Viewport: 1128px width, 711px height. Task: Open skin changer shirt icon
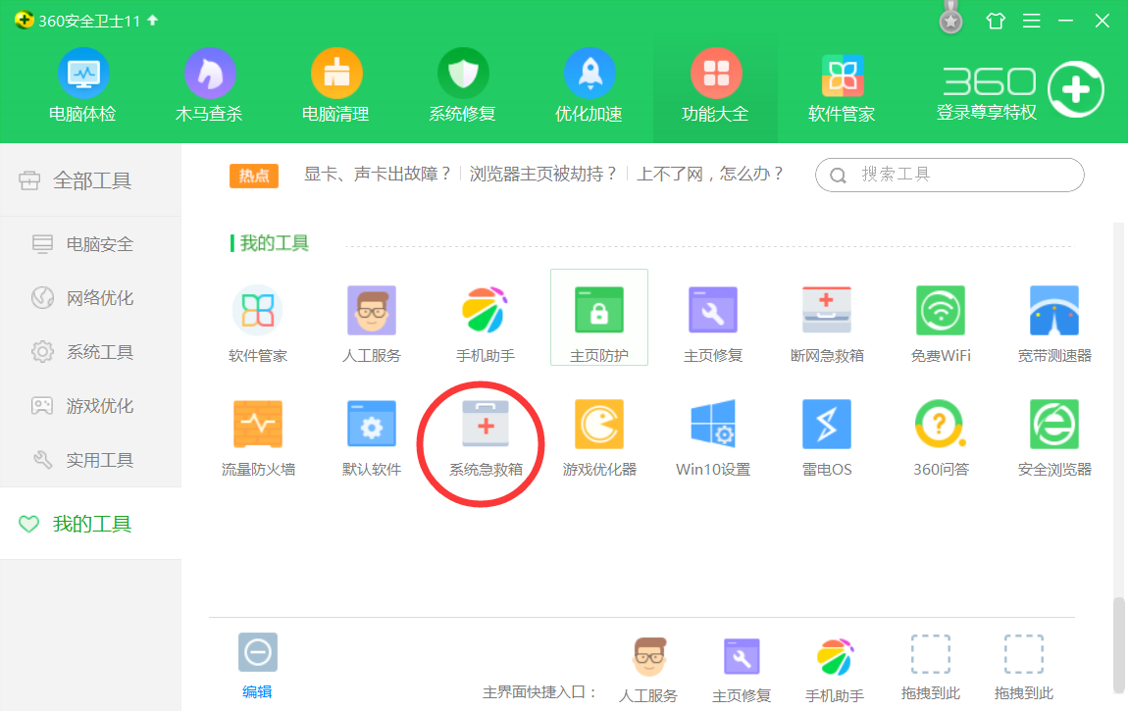pyautogui.click(x=996, y=21)
